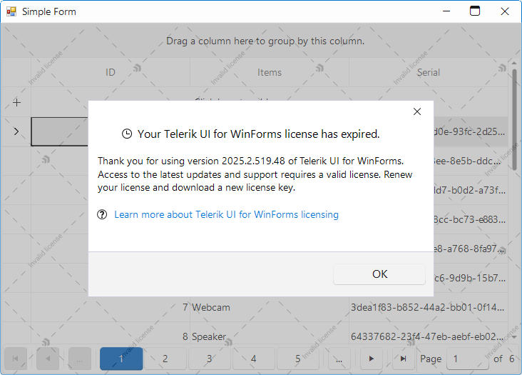
Task: Minimize the Simple Form window
Action: click(x=446, y=11)
